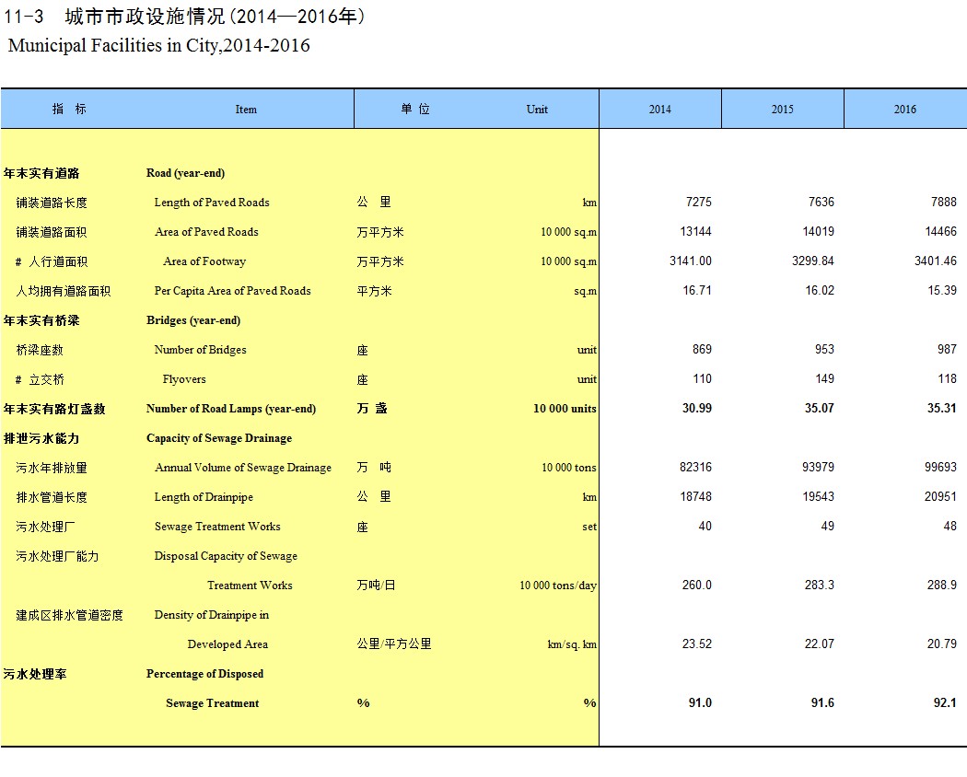Image resolution: width=967 pixels, height=777 pixels.
Task: Click 'Number of Bridges' label
Action: (200, 350)
